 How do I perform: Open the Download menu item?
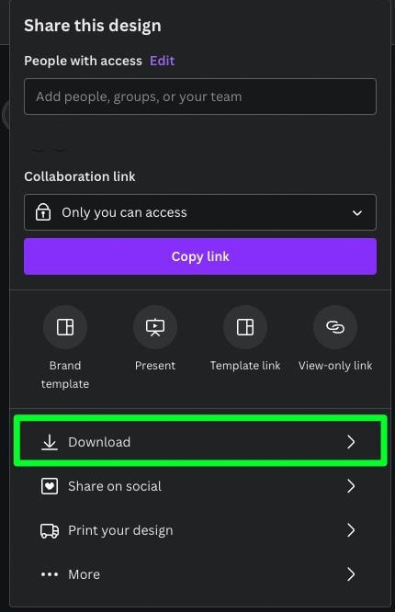click(x=200, y=442)
